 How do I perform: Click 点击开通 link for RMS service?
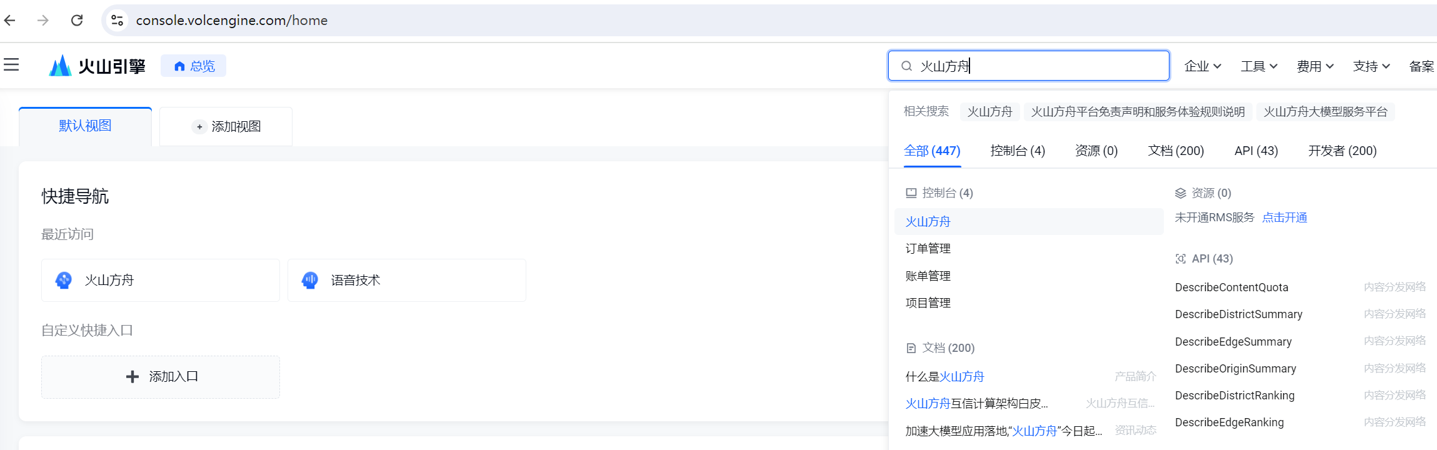[1284, 217]
